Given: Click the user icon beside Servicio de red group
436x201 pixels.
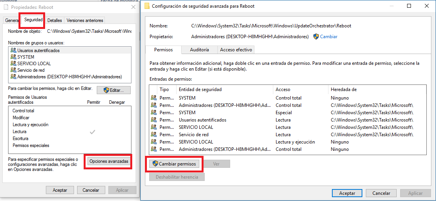Looking at the screenshot, I should coord(13,70).
